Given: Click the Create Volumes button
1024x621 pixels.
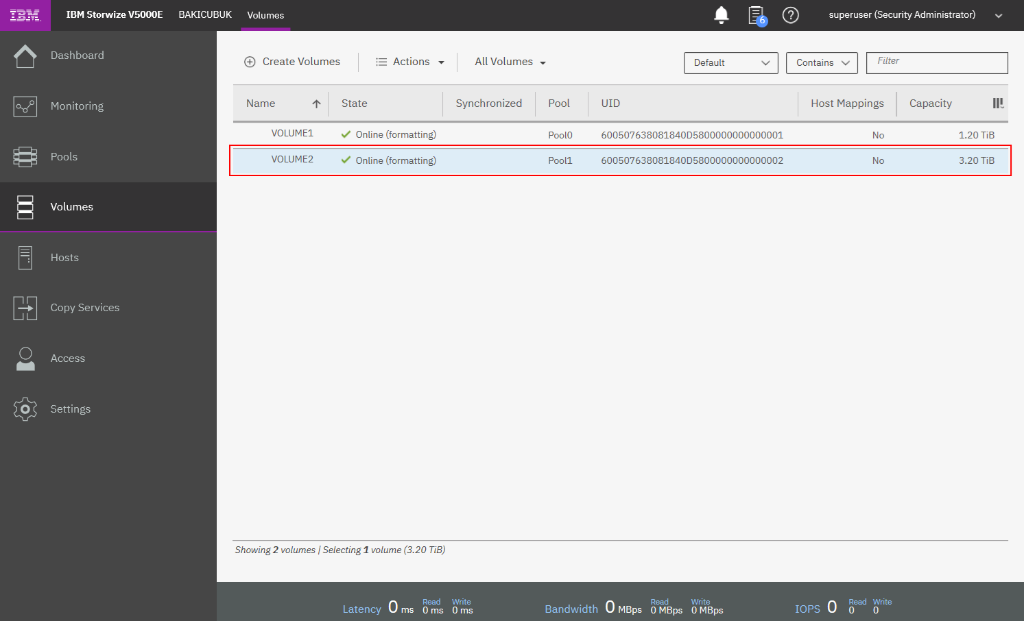Looking at the screenshot, I should click(292, 62).
